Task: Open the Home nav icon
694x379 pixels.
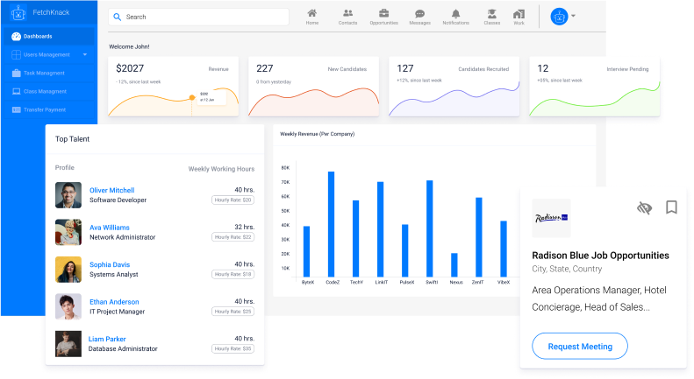Action: 312,14
